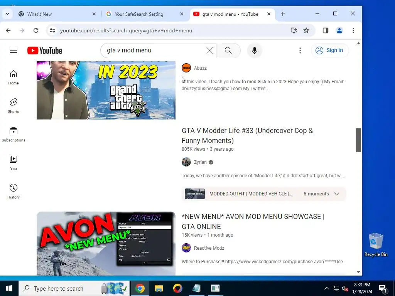The image size is (395, 296).
Task: Close the What's New tab
Action: pyautogui.click(x=94, y=14)
